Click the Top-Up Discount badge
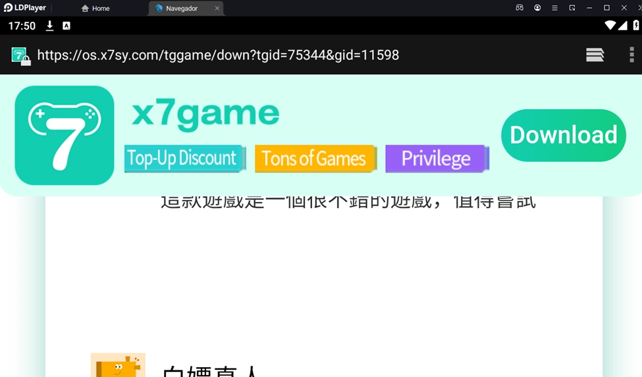Screen dimensions: 642x377 tap(185, 159)
